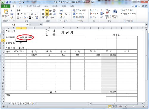Open the Name Box dropdown arrow
149x109 pixels.
[27, 25]
